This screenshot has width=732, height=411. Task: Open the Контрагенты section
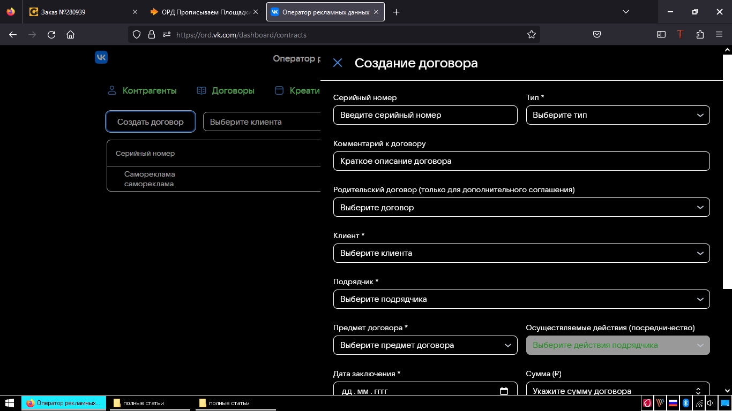point(142,91)
